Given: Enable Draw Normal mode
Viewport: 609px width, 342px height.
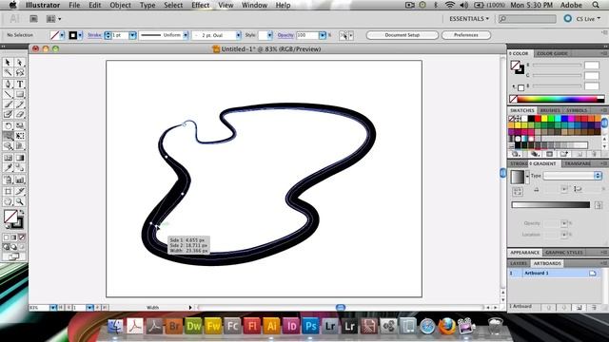Looking at the screenshot, I should pyautogui.click(x=7, y=247).
